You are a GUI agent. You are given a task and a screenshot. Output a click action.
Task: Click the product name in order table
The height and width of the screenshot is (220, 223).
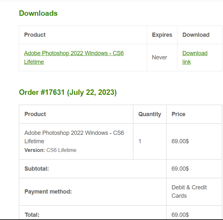click(74, 133)
